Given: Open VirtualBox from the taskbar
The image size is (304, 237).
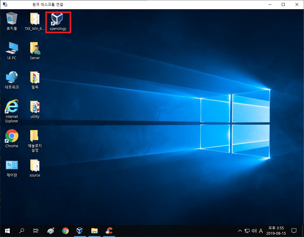Looking at the screenshot, I should click(79, 230).
